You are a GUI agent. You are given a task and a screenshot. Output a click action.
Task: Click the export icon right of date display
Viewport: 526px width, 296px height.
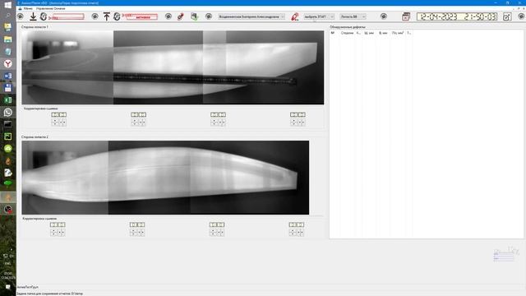pyautogui.click(x=507, y=16)
